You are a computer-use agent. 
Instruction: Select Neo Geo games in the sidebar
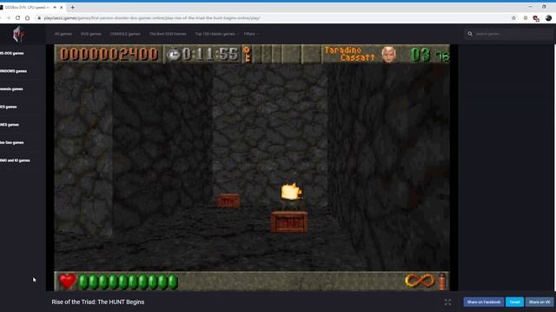pos(11,142)
